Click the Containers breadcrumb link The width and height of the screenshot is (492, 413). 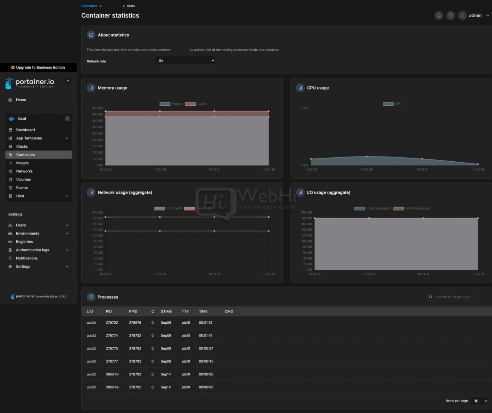tap(89, 5)
